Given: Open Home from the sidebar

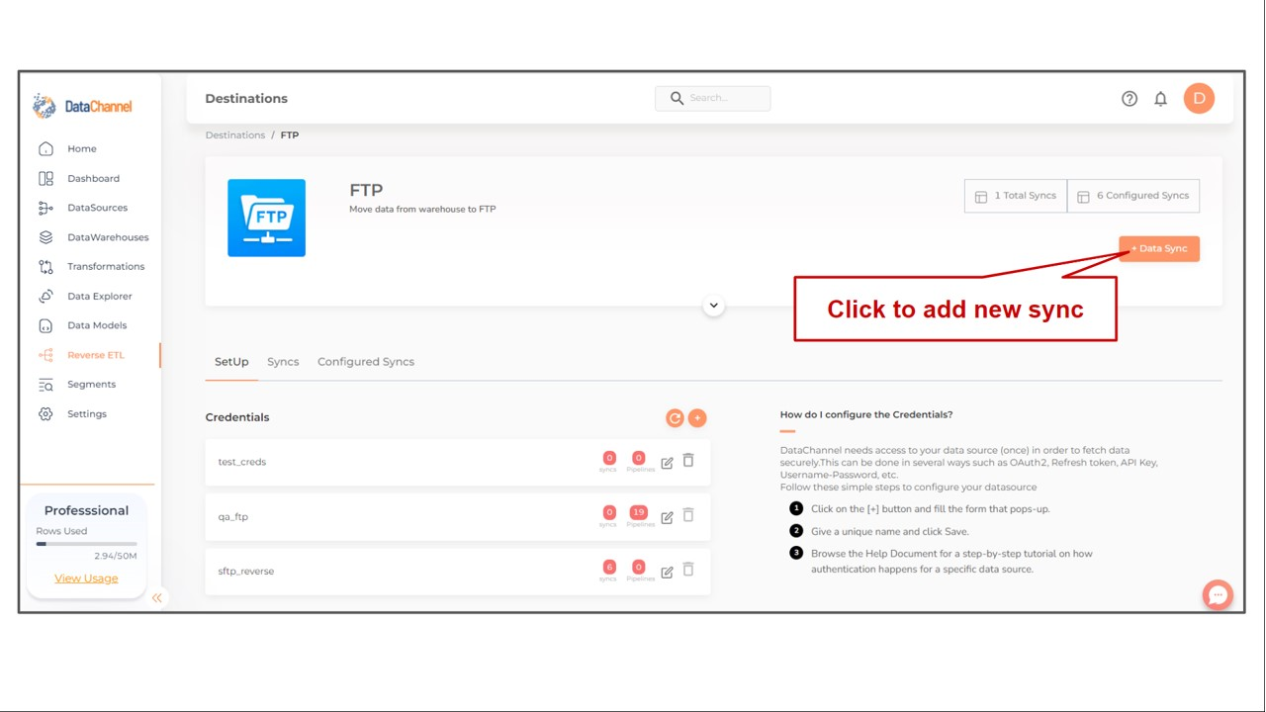Looking at the screenshot, I should click(x=81, y=149).
